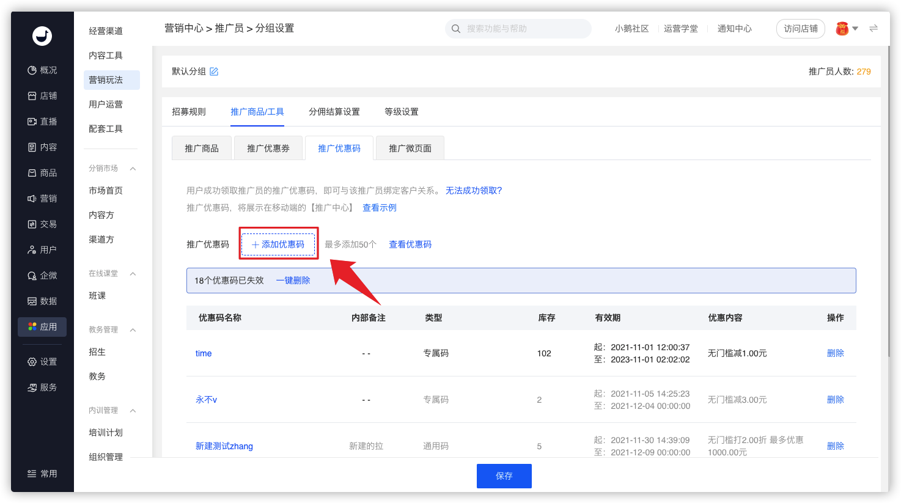Click the blue 保存 button

[504, 476]
